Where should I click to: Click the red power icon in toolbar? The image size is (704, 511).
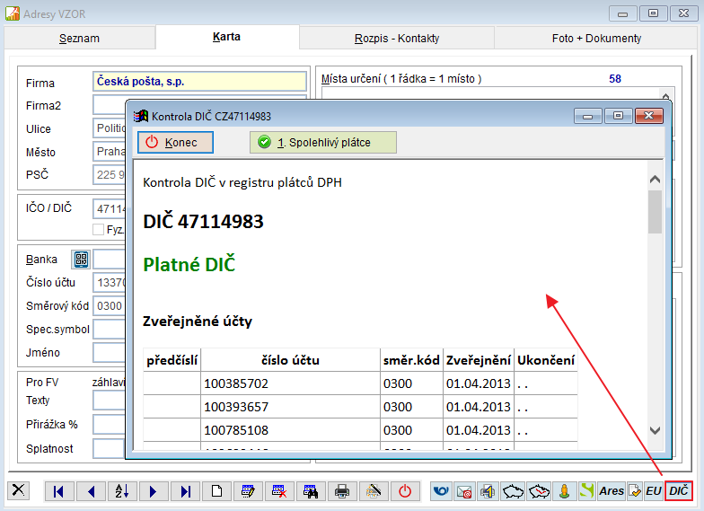[405, 491]
